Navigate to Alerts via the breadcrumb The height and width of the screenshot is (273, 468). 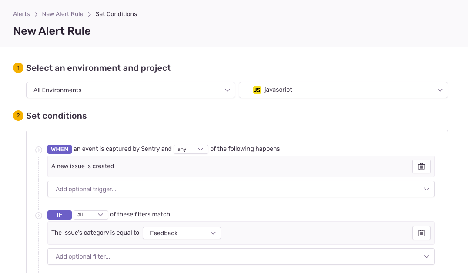coord(21,14)
